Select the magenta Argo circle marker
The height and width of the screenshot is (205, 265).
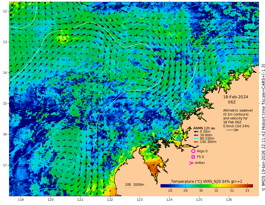coord(193,151)
